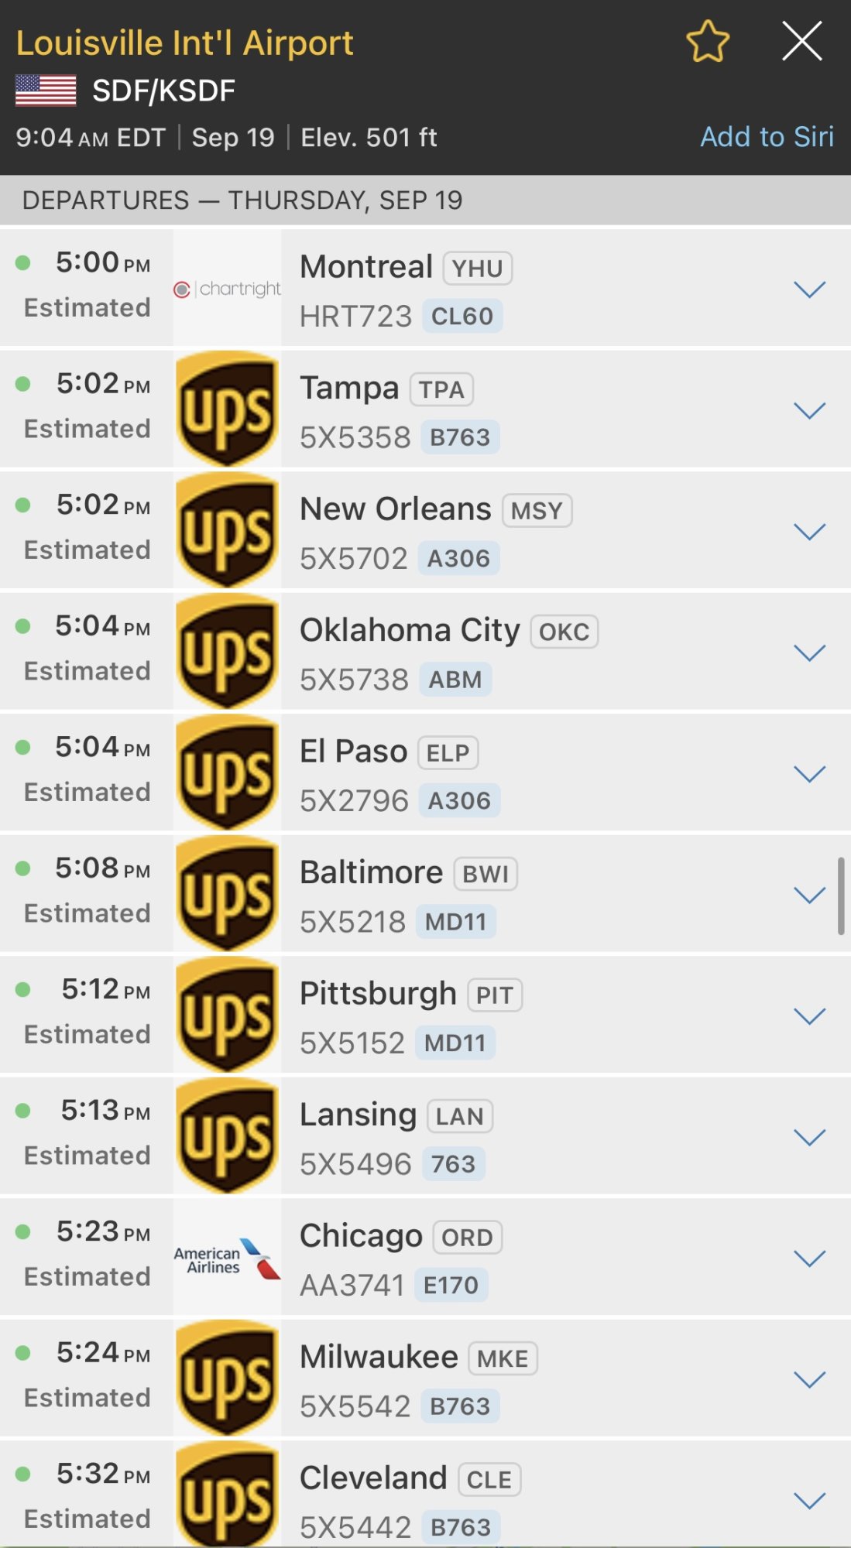Expand the Montreal HRT723 flight details
This screenshot has width=851, height=1548.
point(810,289)
